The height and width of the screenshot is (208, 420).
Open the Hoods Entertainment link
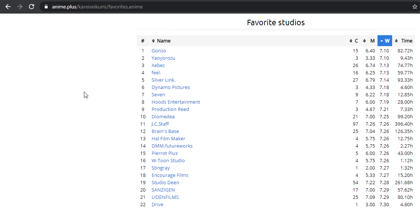click(x=176, y=102)
